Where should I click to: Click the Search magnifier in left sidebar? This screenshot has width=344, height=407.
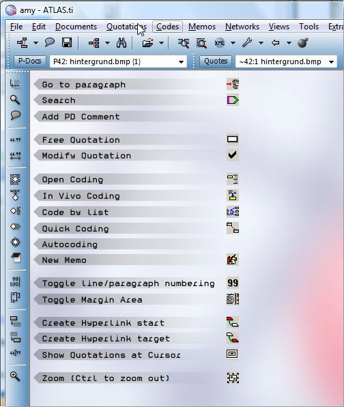15,100
